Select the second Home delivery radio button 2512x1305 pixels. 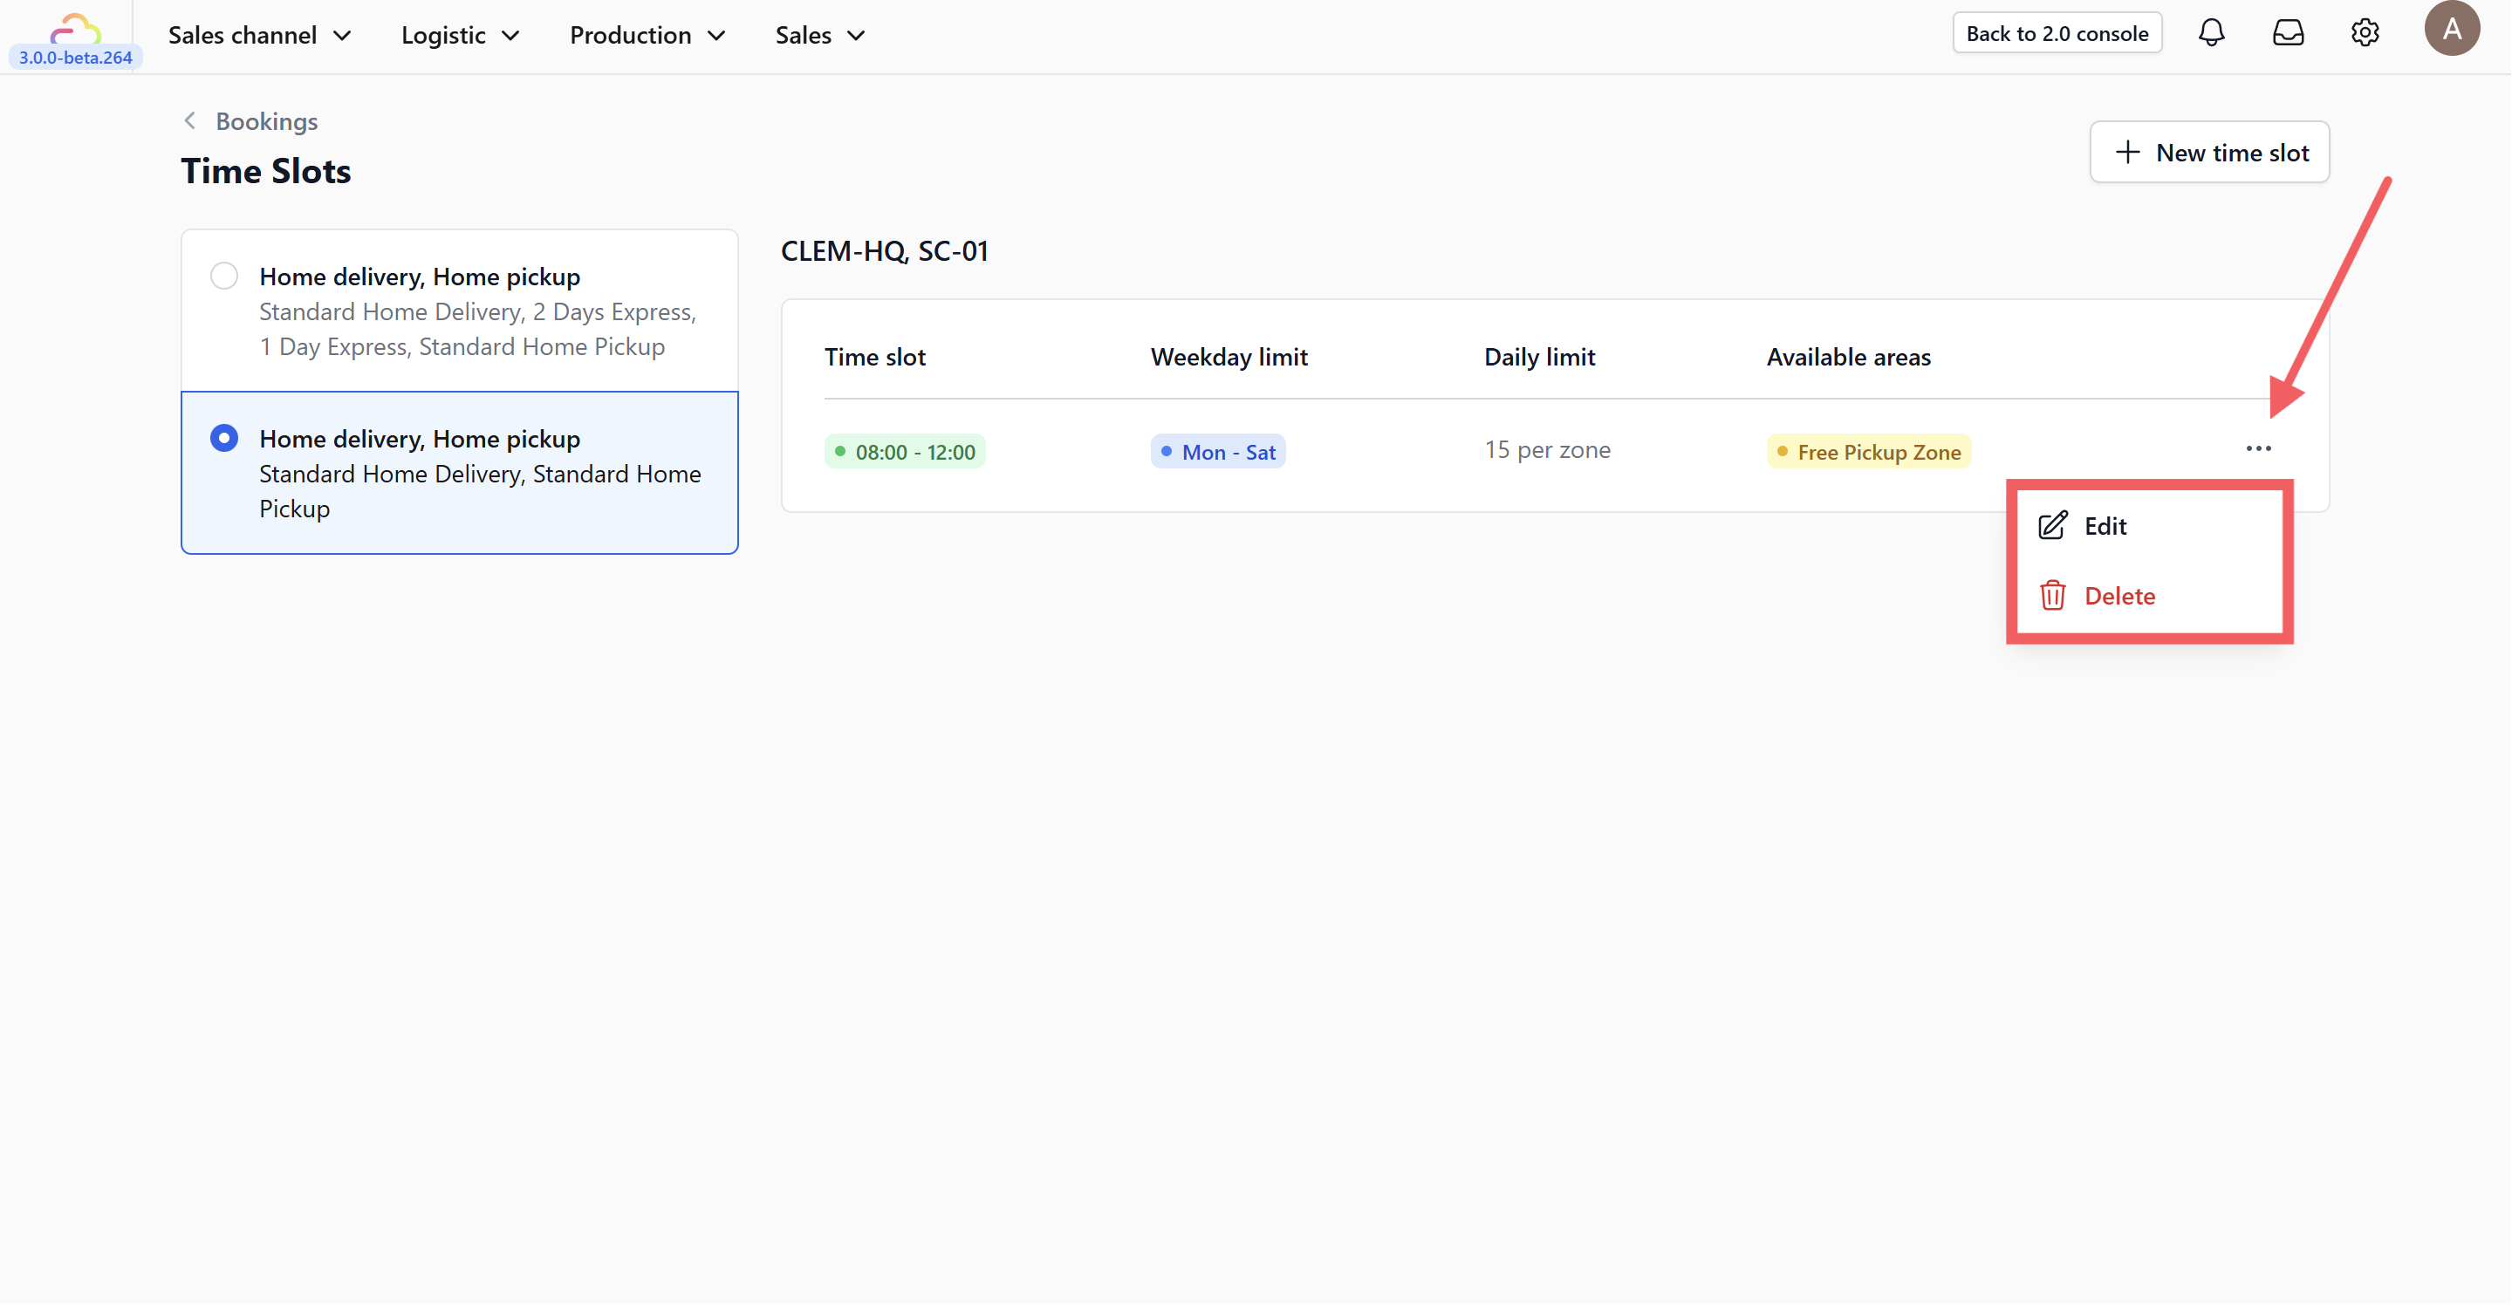(x=224, y=438)
